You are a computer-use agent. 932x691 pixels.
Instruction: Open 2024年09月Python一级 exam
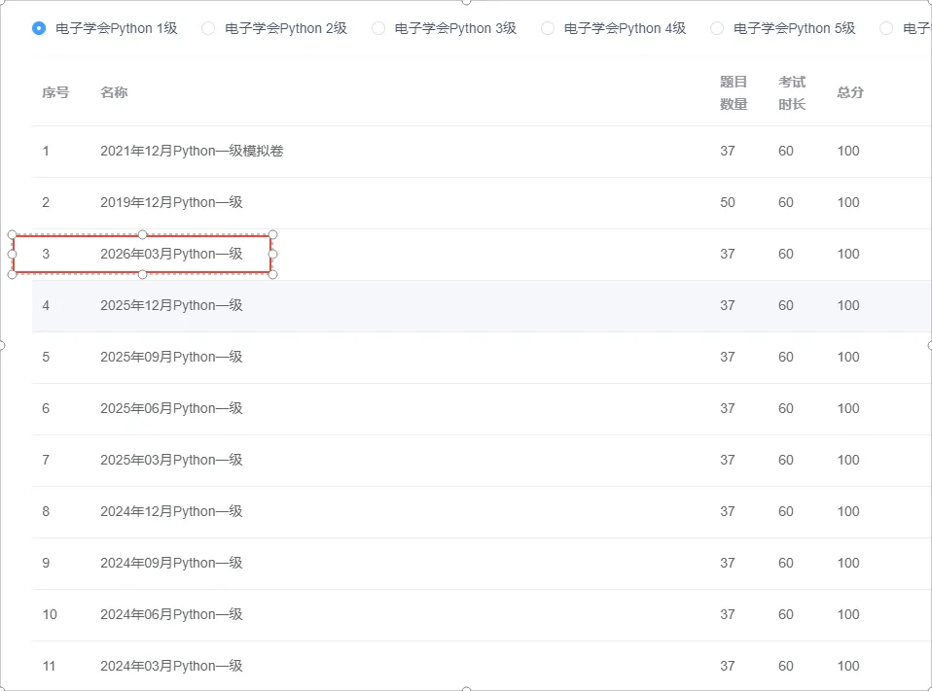tap(172, 563)
